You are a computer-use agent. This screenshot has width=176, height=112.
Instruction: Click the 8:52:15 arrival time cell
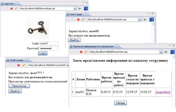pyautogui.click(x=119, y=92)
